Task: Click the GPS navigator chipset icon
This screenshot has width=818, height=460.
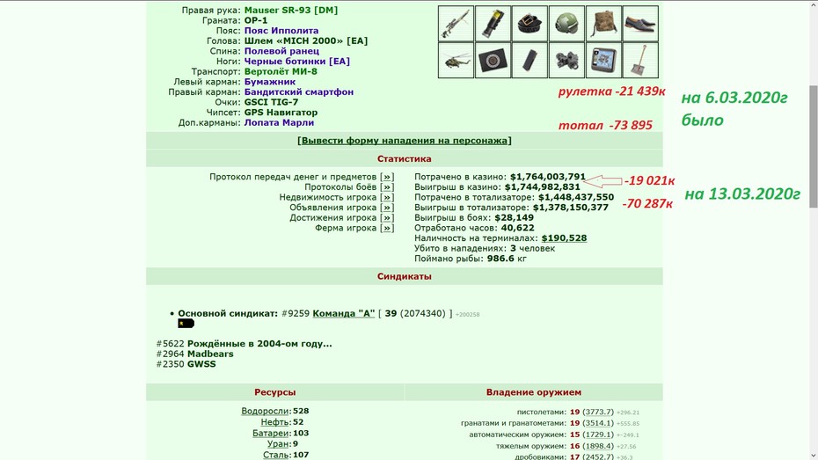Action: [603, 61]
